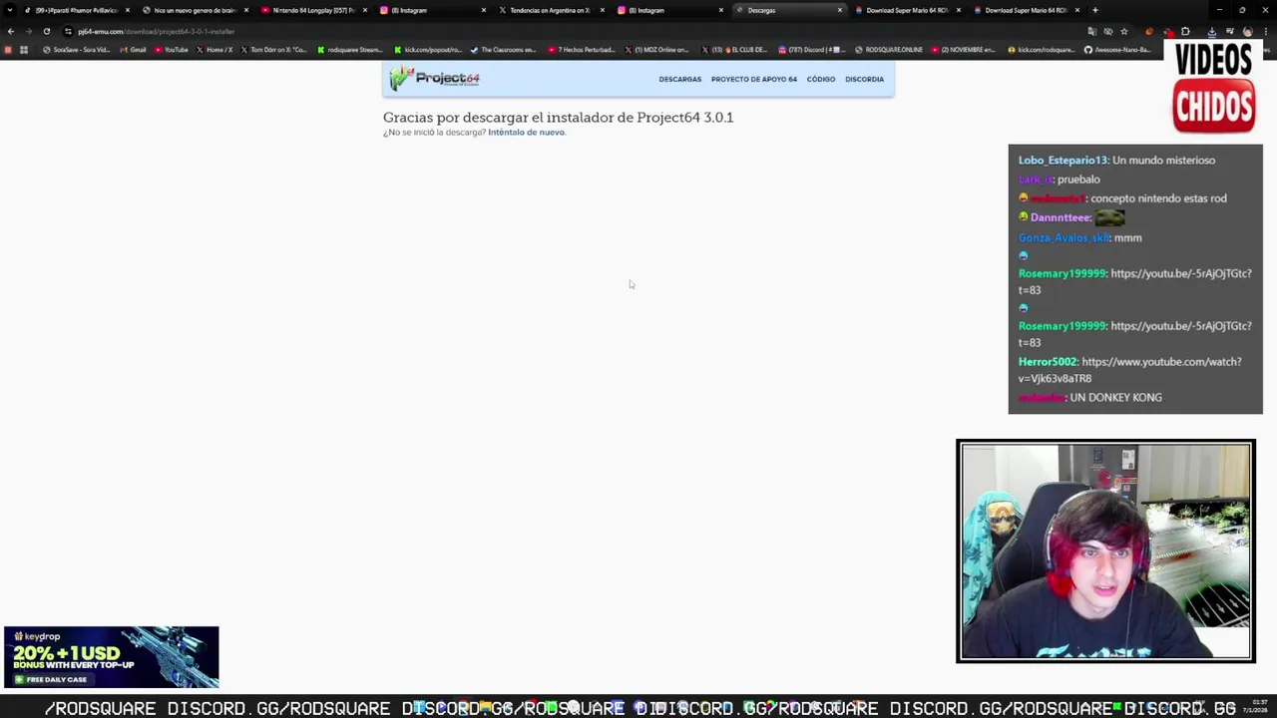
Task: Close the Descargas tab
Action: pos(840,10)
